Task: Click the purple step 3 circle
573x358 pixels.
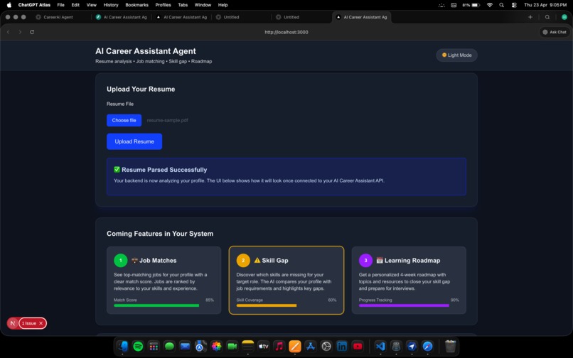Action: point(365,261)
